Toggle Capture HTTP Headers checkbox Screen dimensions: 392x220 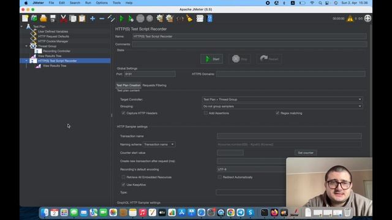pyautogui.click(x=123, y=113)
